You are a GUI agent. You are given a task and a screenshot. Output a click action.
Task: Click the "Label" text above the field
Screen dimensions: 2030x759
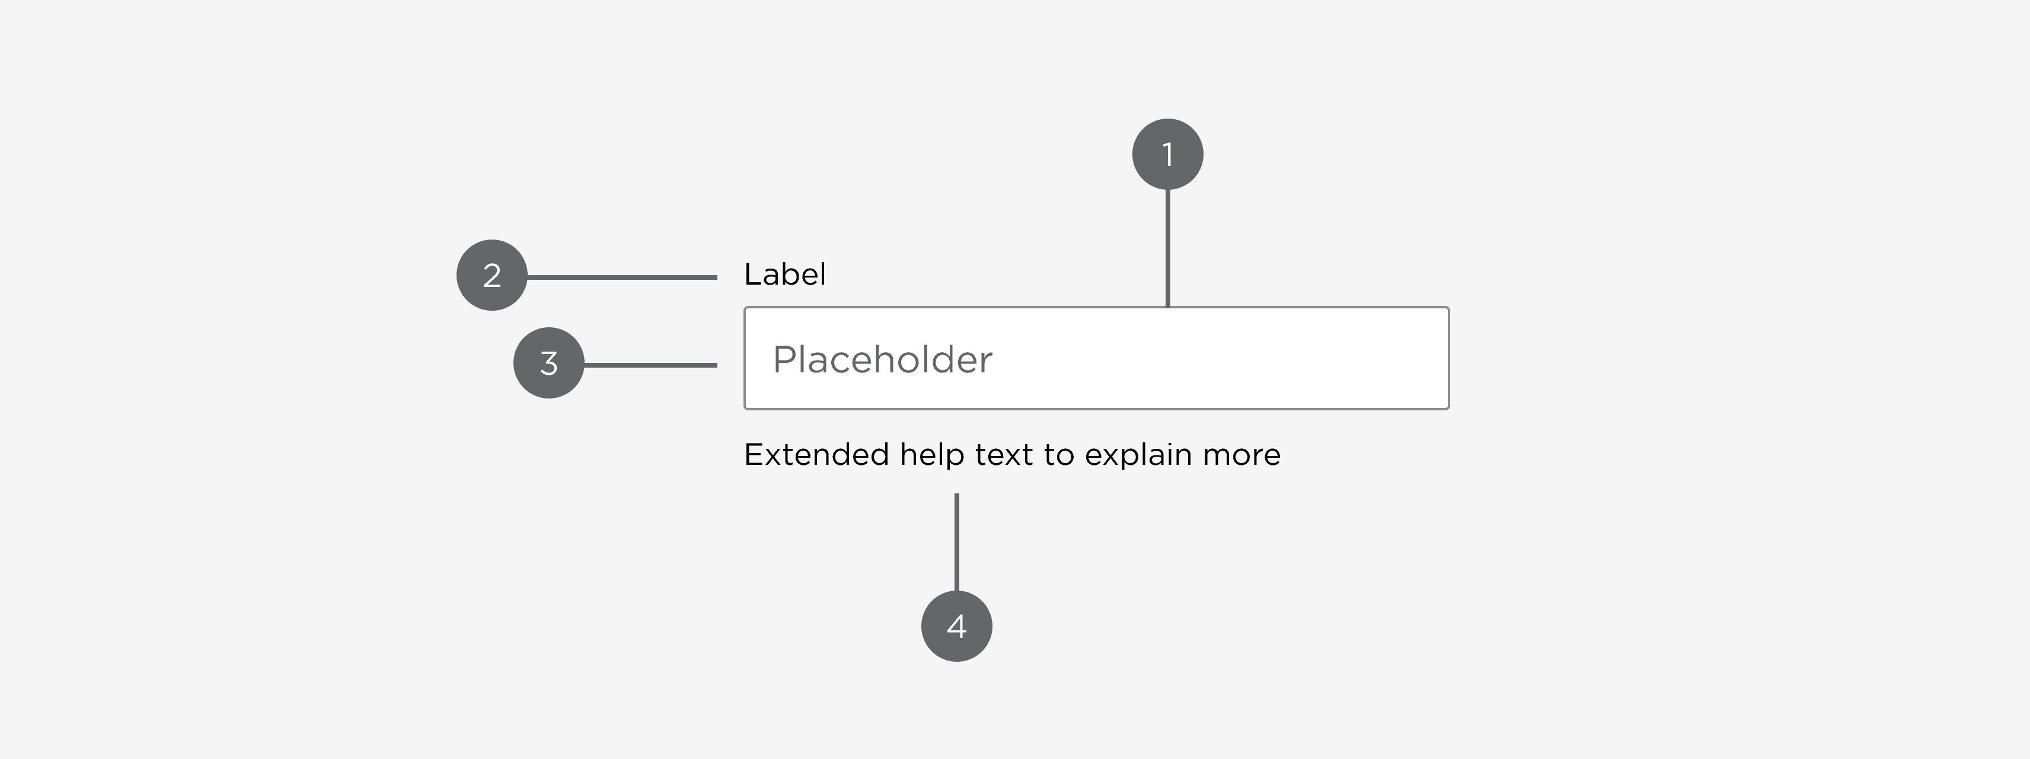click(785, 275)
